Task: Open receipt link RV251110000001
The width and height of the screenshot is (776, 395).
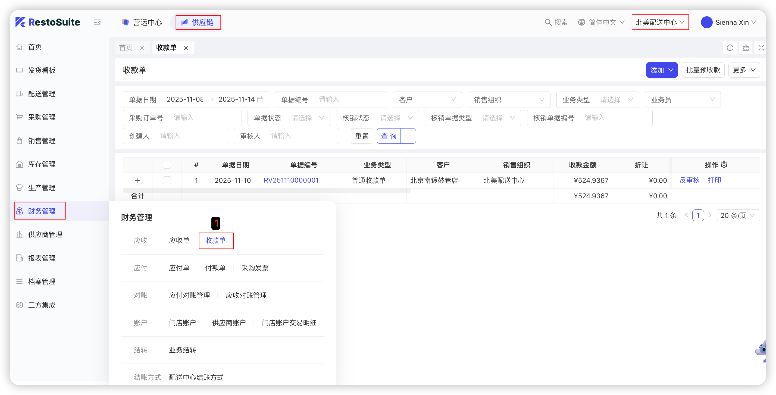Action: tap(291, 180)
